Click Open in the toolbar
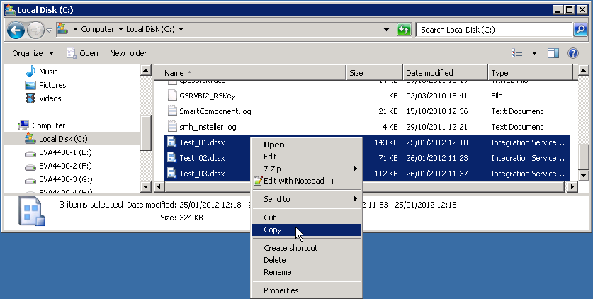This screenshot has height=299, width=593. [x=82, y=53]
